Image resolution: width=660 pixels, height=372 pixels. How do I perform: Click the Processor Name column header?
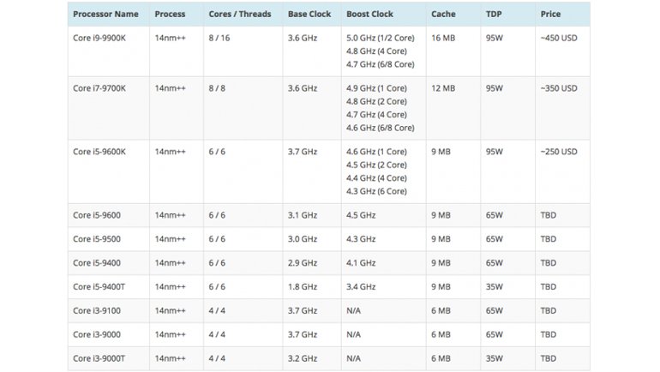(105, 15)
